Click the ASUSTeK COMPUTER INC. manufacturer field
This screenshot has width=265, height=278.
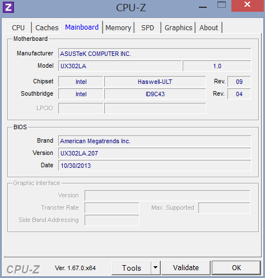155,54
